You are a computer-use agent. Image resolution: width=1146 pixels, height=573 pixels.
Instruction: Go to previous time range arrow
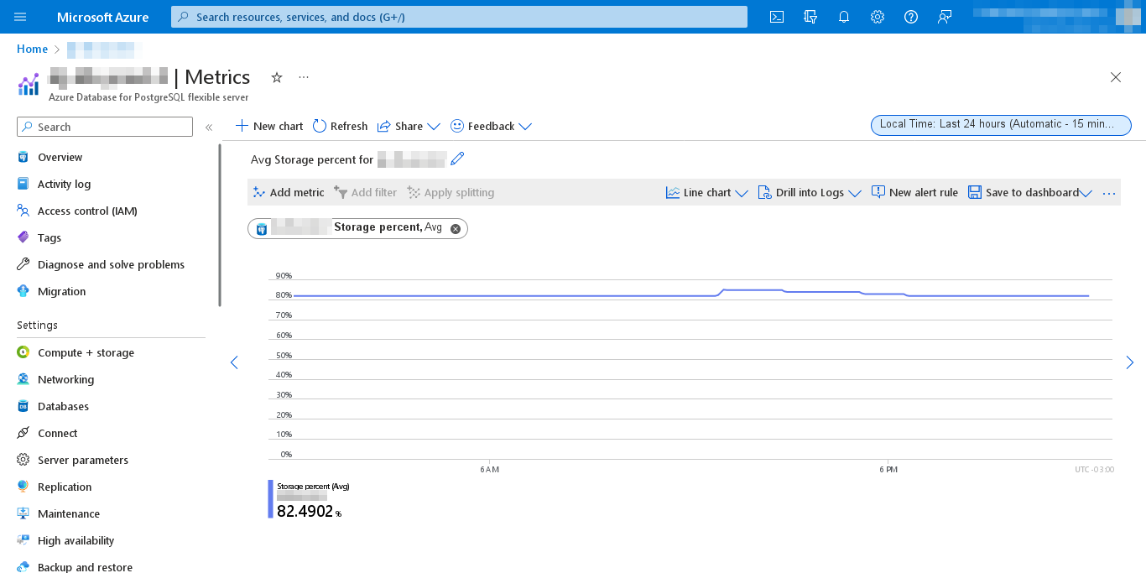234,362
